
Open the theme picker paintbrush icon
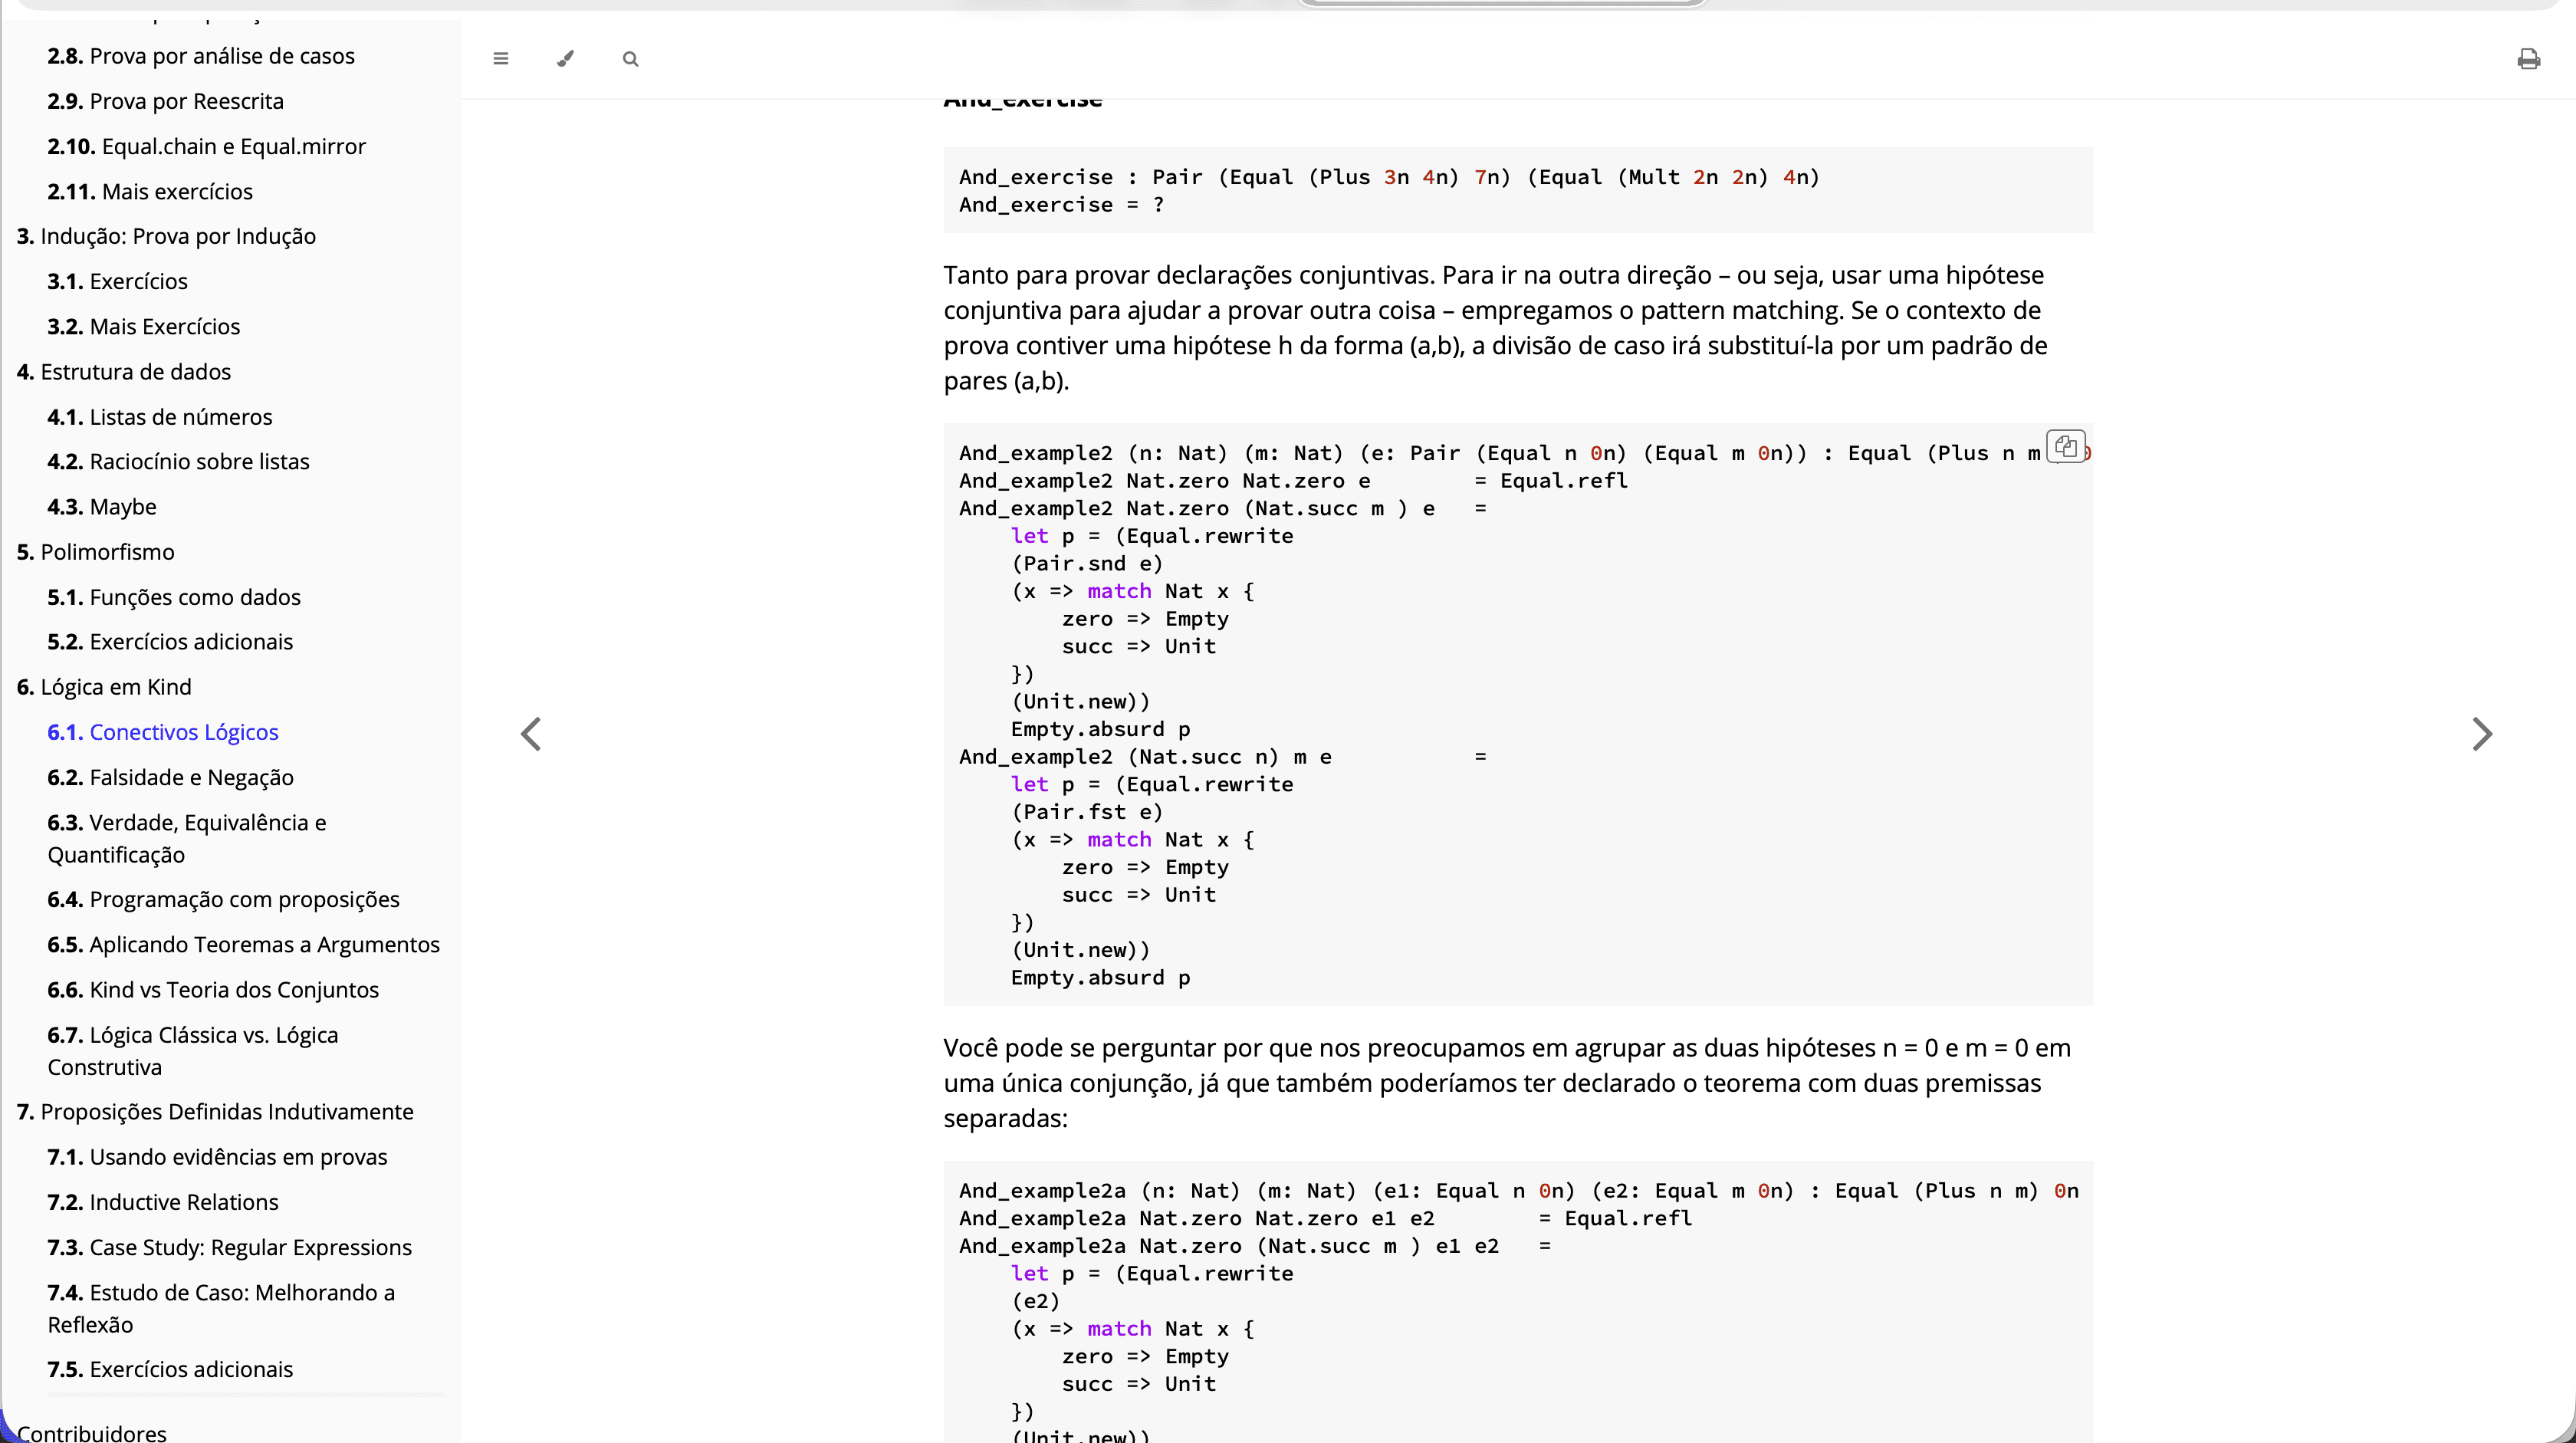point(565,59)
